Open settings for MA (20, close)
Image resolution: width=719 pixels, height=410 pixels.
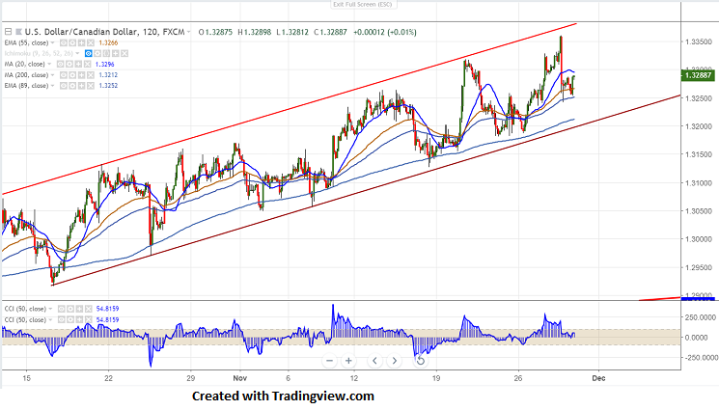tap(69, 65)
